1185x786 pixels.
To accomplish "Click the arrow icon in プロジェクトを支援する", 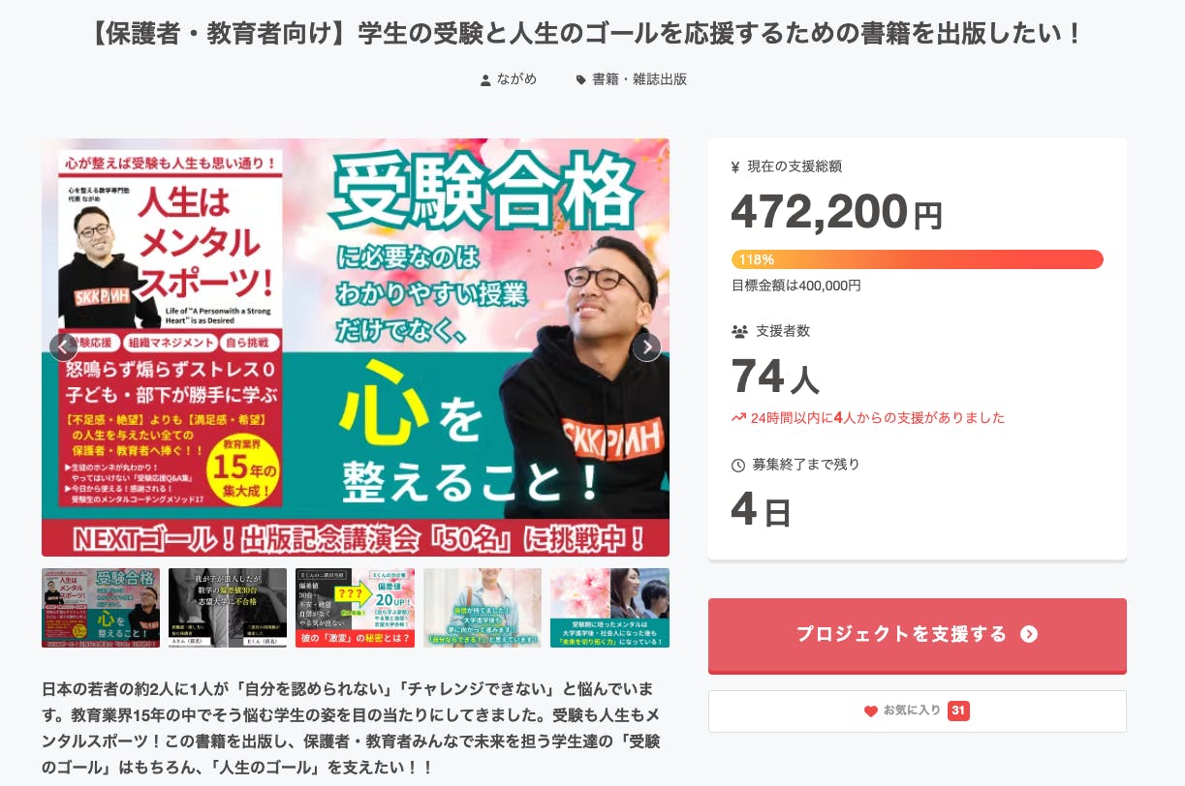I will [1029, 635].
